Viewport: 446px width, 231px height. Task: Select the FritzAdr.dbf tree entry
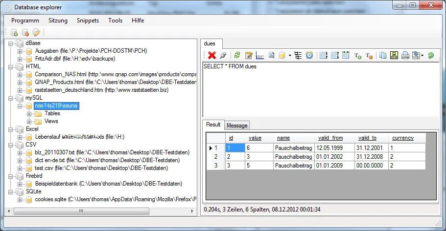click(75, 59)
